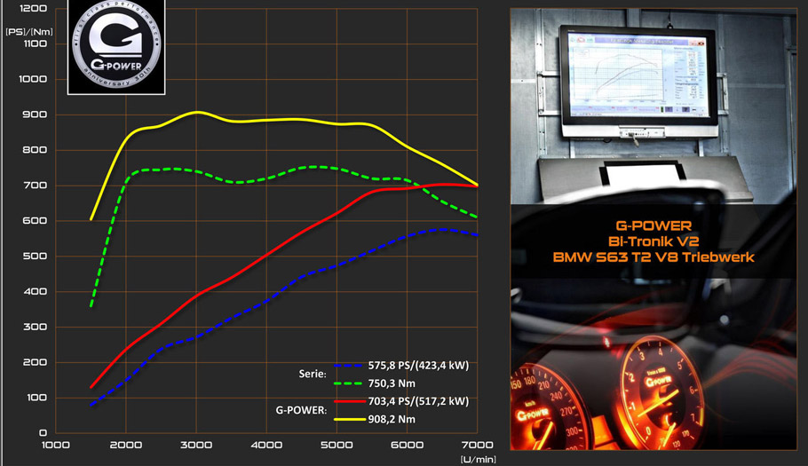Click the 200 y-axis value
Screen dimensions: 808x466
click(35, 362)
